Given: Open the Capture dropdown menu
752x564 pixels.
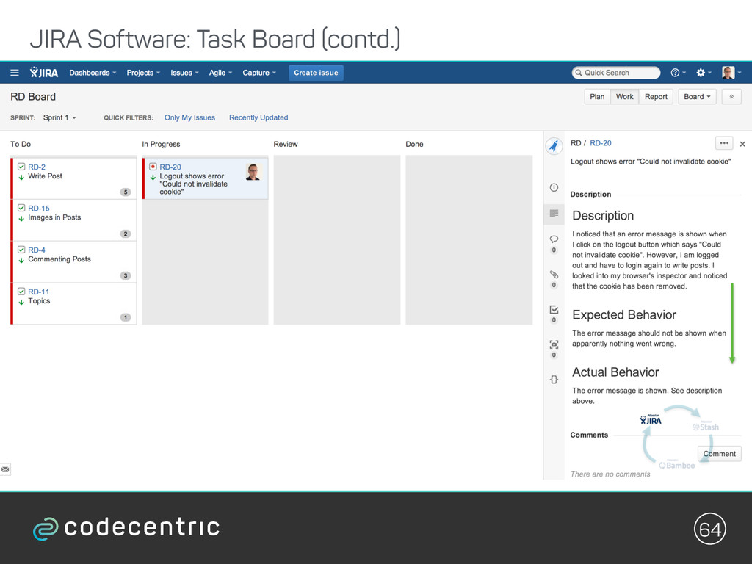Looking at the screenshot, I should (259, 73).
